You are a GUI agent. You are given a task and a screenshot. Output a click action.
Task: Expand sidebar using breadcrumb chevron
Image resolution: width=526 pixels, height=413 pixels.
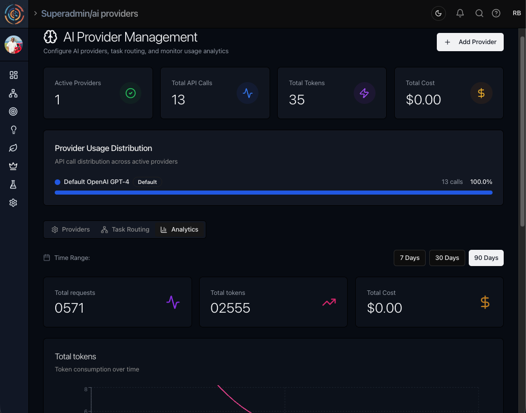click(x=35, y=14)
